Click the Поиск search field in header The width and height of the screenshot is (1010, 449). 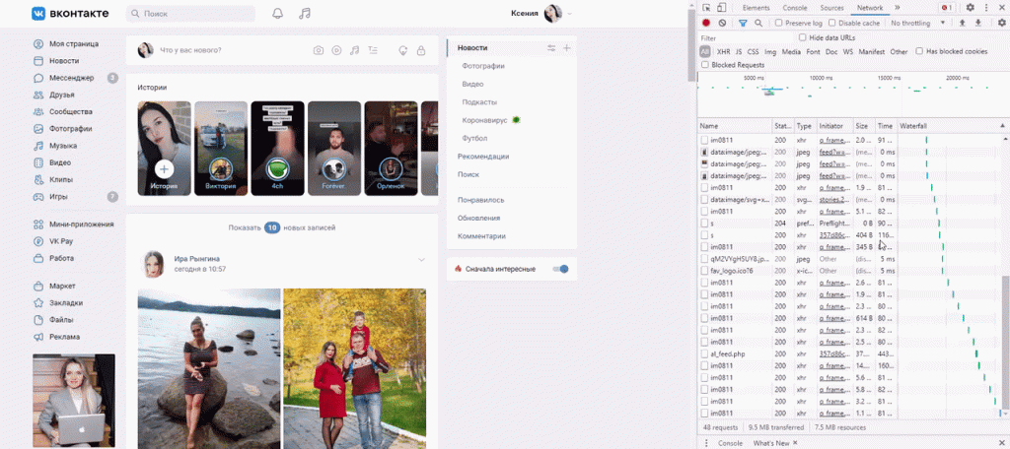click(x=192, y=14)
